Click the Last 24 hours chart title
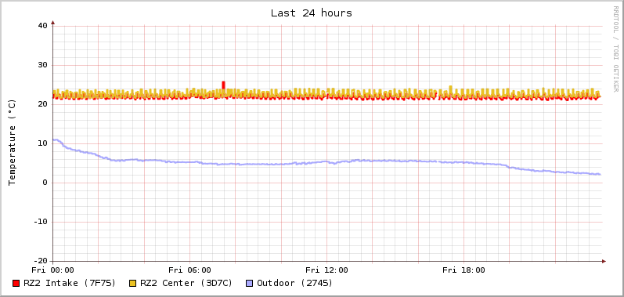Image resolution: width=624 pixels, height=297 pixels. (312, 13)
